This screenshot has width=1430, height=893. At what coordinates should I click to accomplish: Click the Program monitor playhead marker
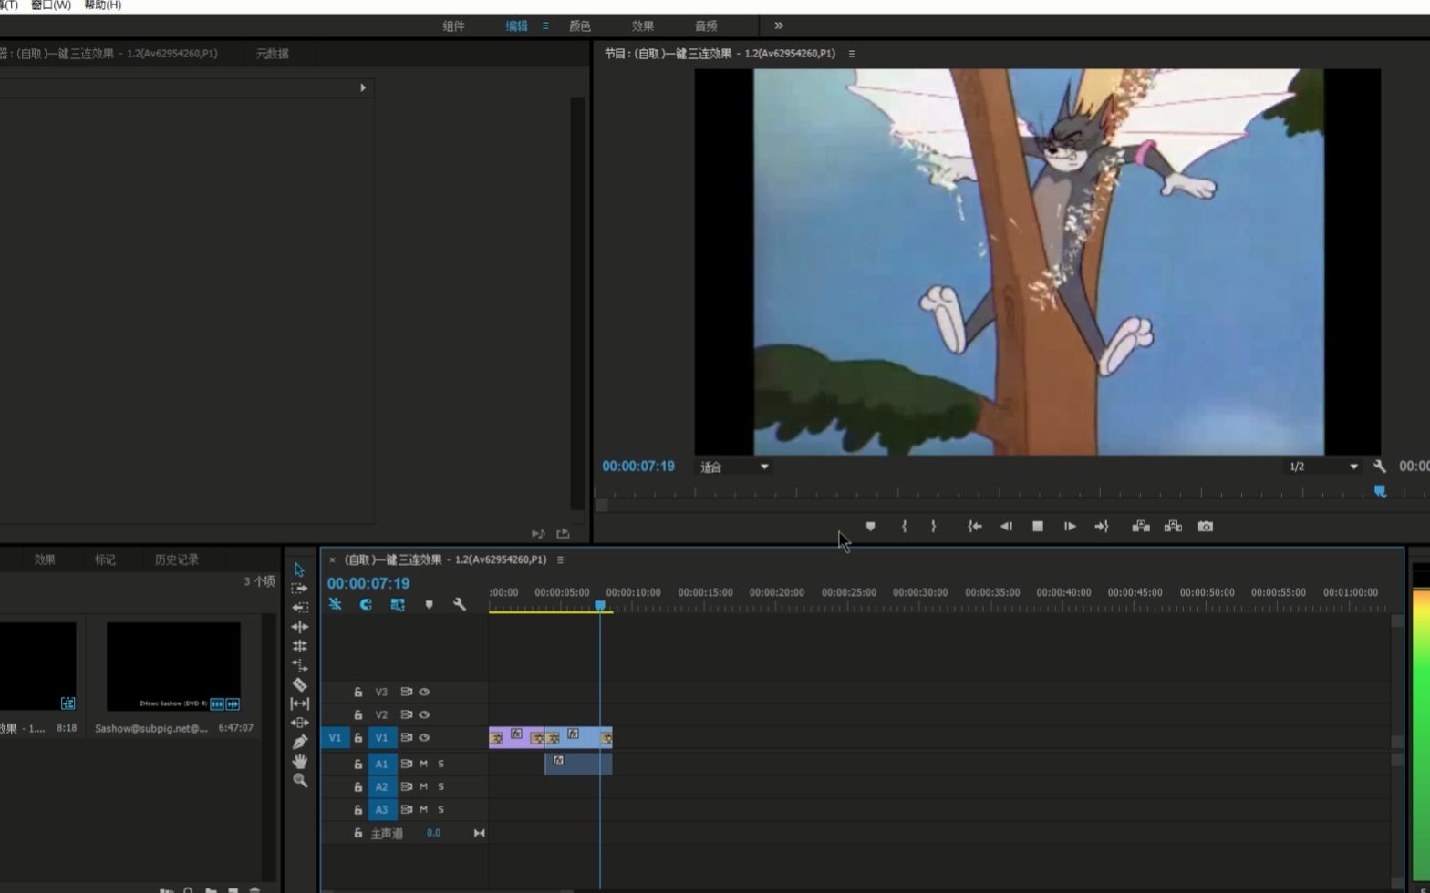tap(1380, 491)
